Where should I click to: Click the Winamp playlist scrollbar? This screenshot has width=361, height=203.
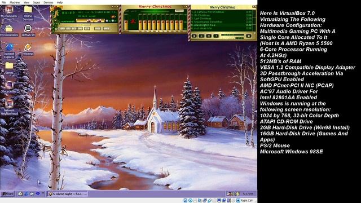click(254, 20)
